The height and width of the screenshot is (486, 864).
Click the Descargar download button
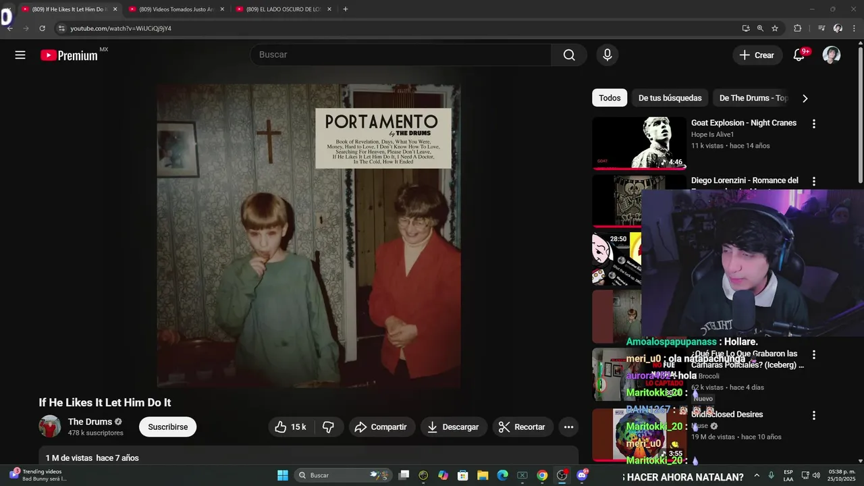point(454,427)
